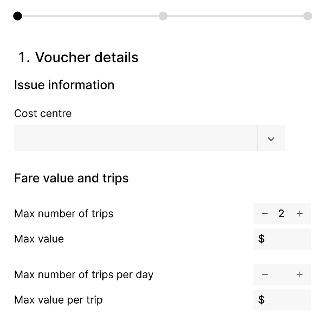Click the 'Max number of trips per day' label
Image resolution: width=325 pixels, height=328 pixels.
point(84,275)
